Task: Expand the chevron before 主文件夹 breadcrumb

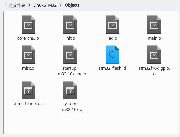Action: (6, 5)
